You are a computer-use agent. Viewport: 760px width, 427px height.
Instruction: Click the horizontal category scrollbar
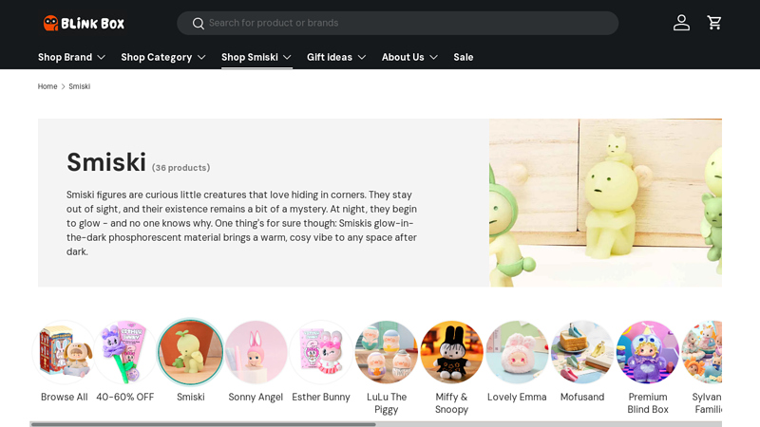[203, 424]
